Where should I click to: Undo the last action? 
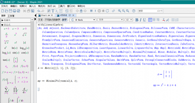[39, 11]
